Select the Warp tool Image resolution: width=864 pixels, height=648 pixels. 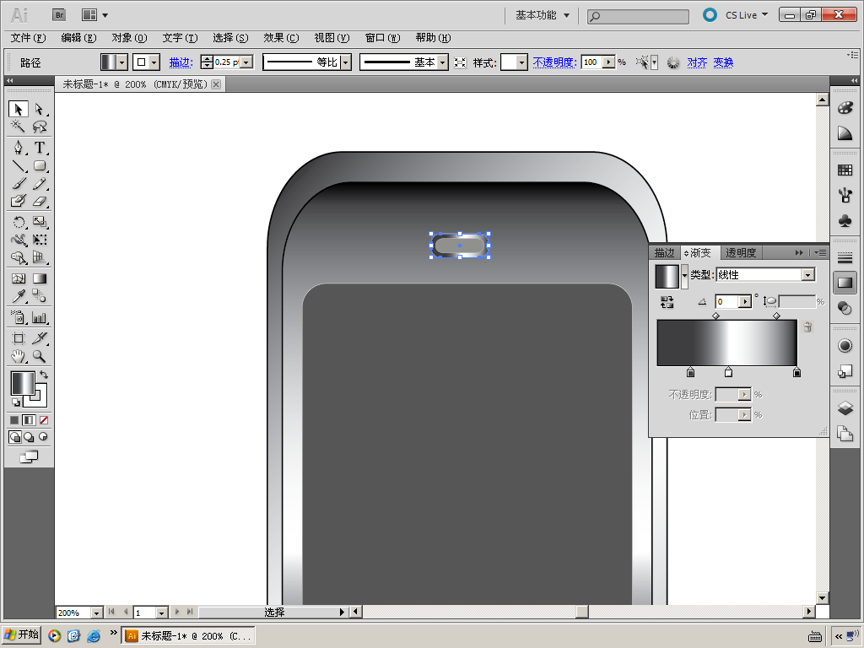(x=19, y=240)
